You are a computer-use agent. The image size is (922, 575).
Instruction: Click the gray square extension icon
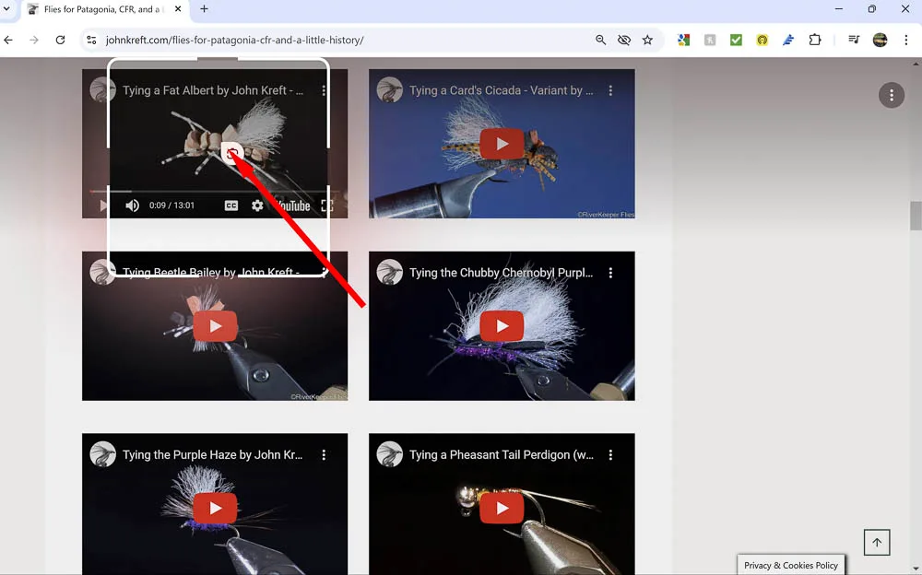click(710, 40)
